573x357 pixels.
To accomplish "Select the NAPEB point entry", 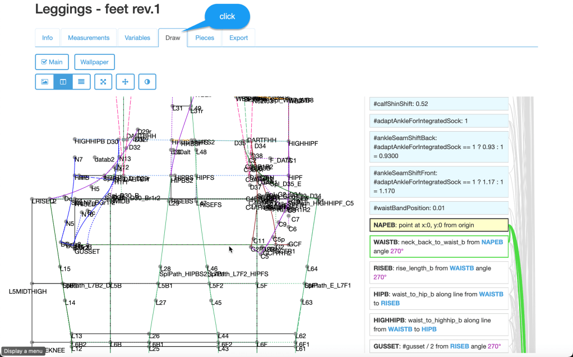I will [x=438, y=225].
